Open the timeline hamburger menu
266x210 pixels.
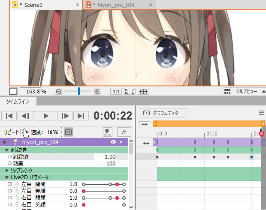click(261, 113)
